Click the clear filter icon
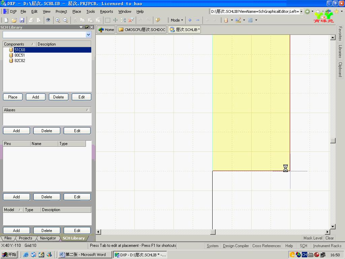Screen dimensions: 345x259 [131, 20]
